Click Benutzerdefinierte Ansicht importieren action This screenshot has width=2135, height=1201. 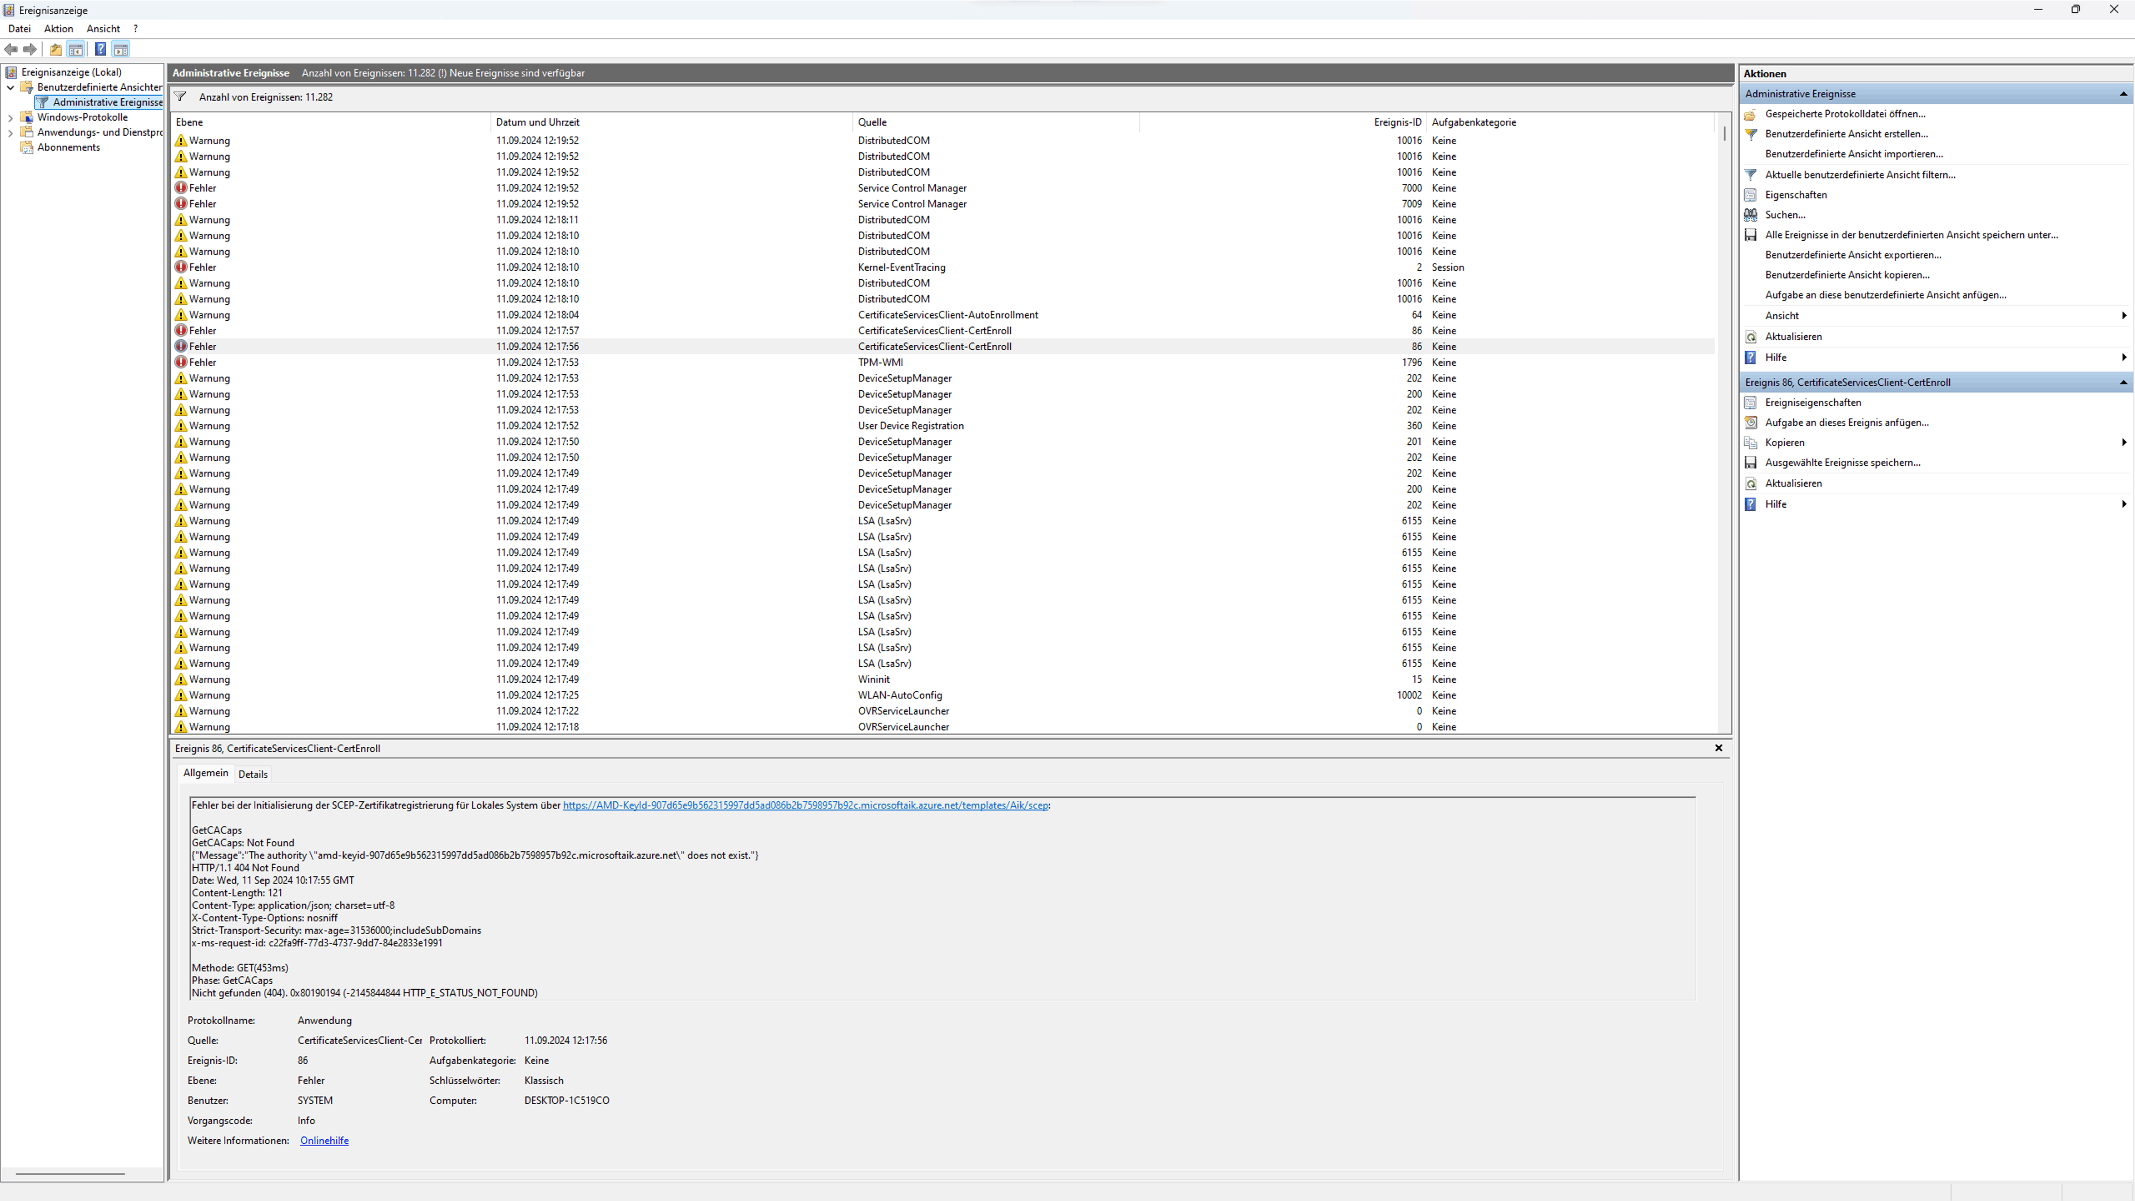(1853, 154)
